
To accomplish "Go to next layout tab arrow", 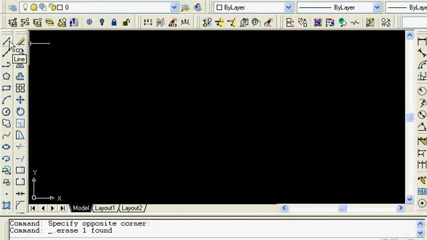I will pyautogui.click(x=53, y=208).
